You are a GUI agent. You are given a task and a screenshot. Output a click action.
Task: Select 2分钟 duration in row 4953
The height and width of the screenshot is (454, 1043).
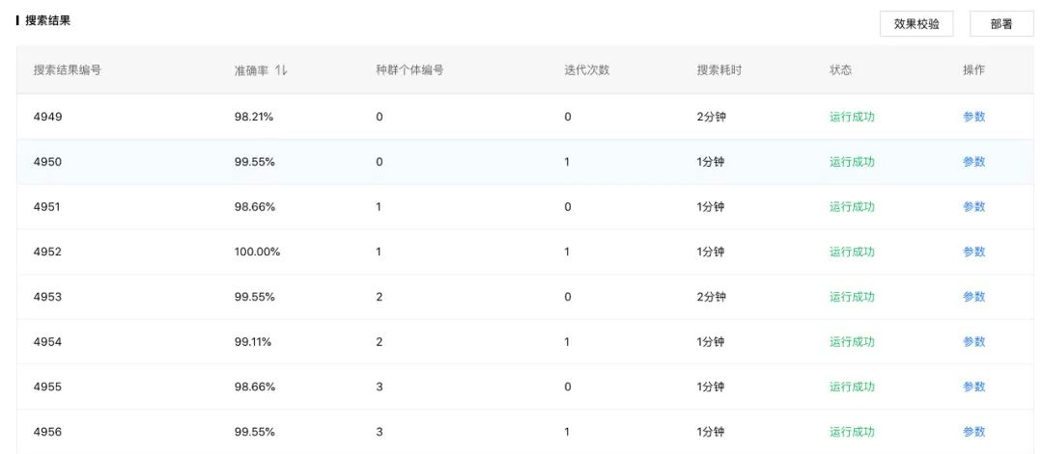click(711, 297)
